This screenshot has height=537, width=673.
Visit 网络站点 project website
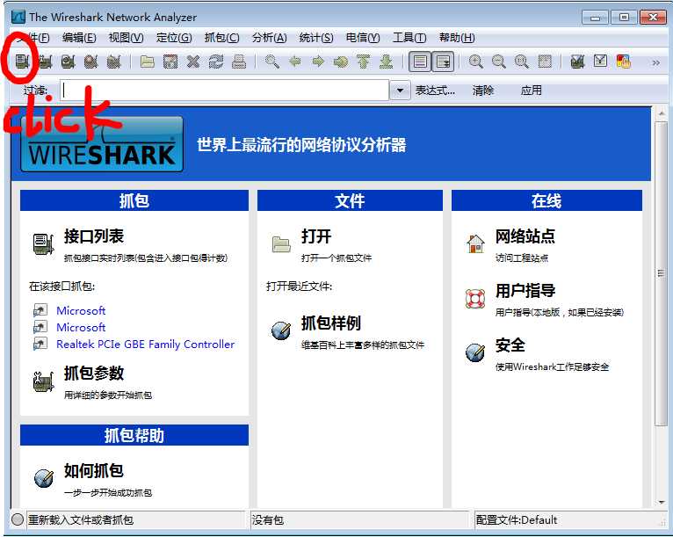pyautogui.click(x=525, y=236)
